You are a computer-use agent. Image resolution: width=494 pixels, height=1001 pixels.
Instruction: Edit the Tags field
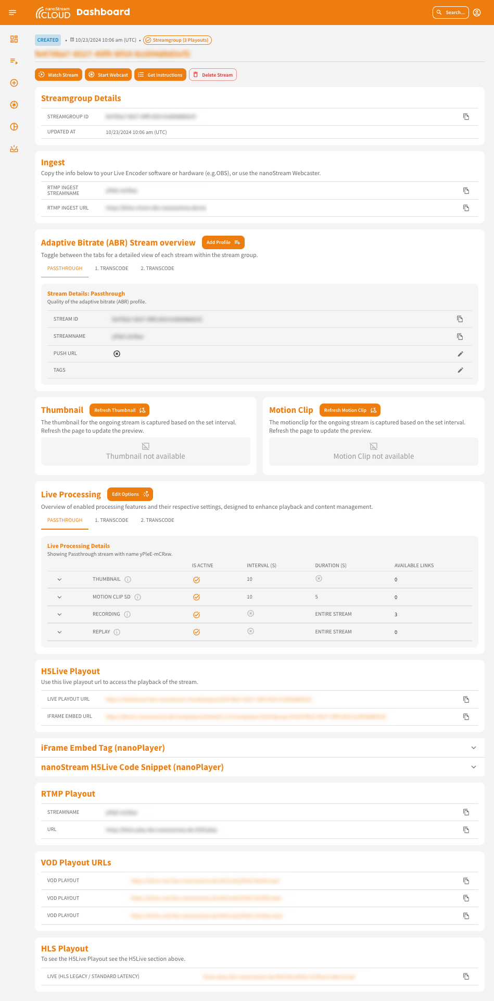point(460,370)
